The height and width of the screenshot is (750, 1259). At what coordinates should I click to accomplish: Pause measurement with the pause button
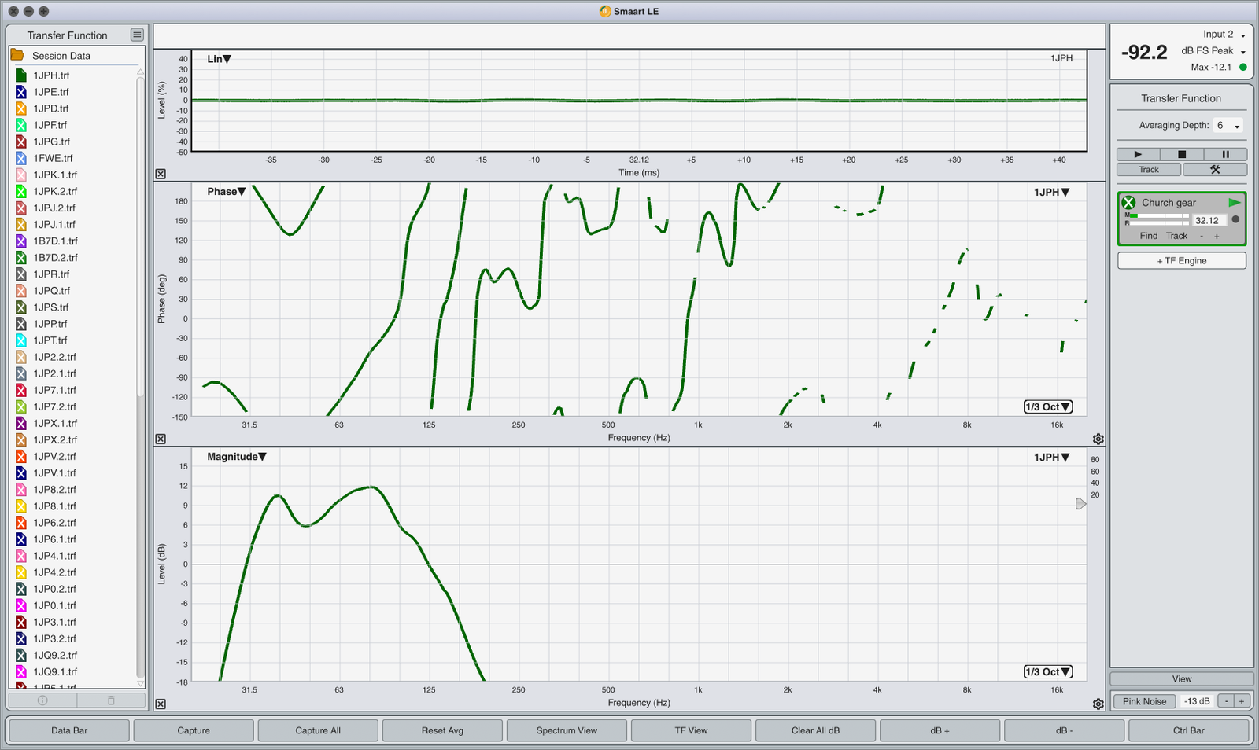pos(1225,154)
